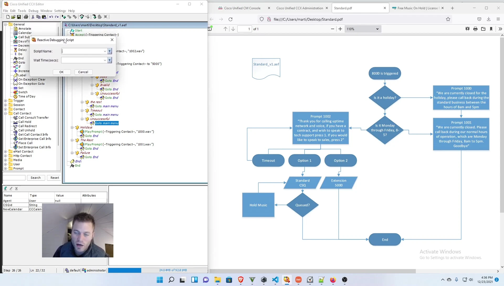The width and height of the screenshot is (504, 286).
Task: Click the PDF current view bookmark icon
Action: tap(491, 29)
